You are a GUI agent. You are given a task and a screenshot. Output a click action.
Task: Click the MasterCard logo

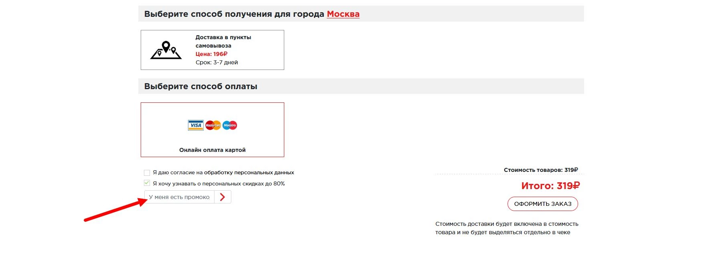pyautogui.click(x=213, y=126)
